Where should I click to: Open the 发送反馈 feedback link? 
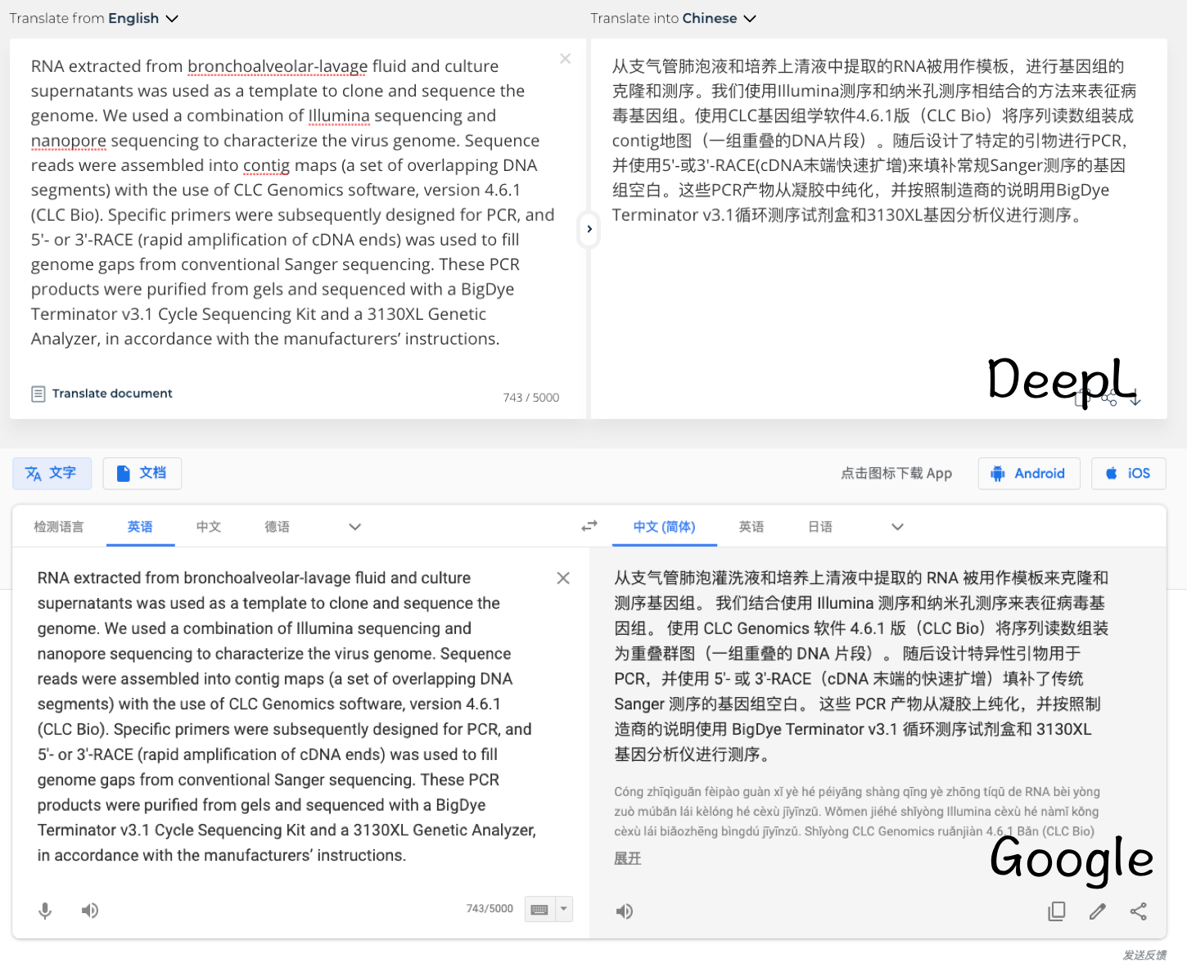click(x=1144, y=954)
